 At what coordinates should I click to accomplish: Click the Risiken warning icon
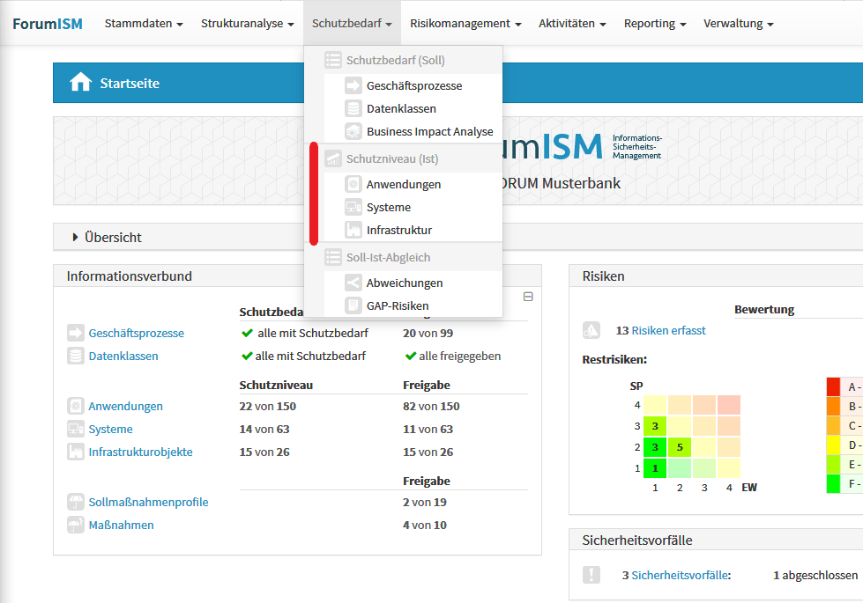pos(591,331)
